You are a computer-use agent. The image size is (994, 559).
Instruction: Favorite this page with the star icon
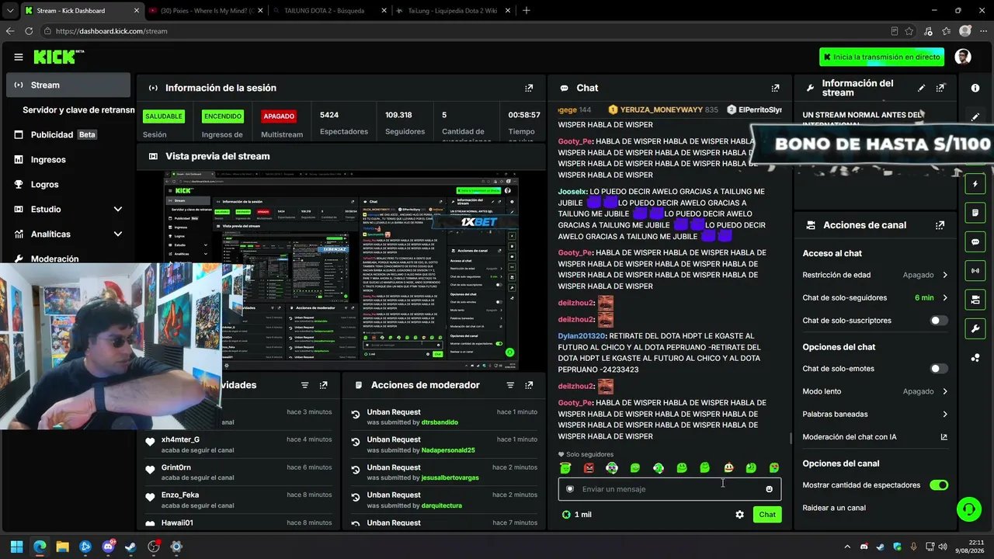[x=909, y=31]
